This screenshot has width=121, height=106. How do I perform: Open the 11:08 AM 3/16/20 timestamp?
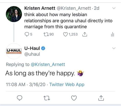click(x=26, y=84)
